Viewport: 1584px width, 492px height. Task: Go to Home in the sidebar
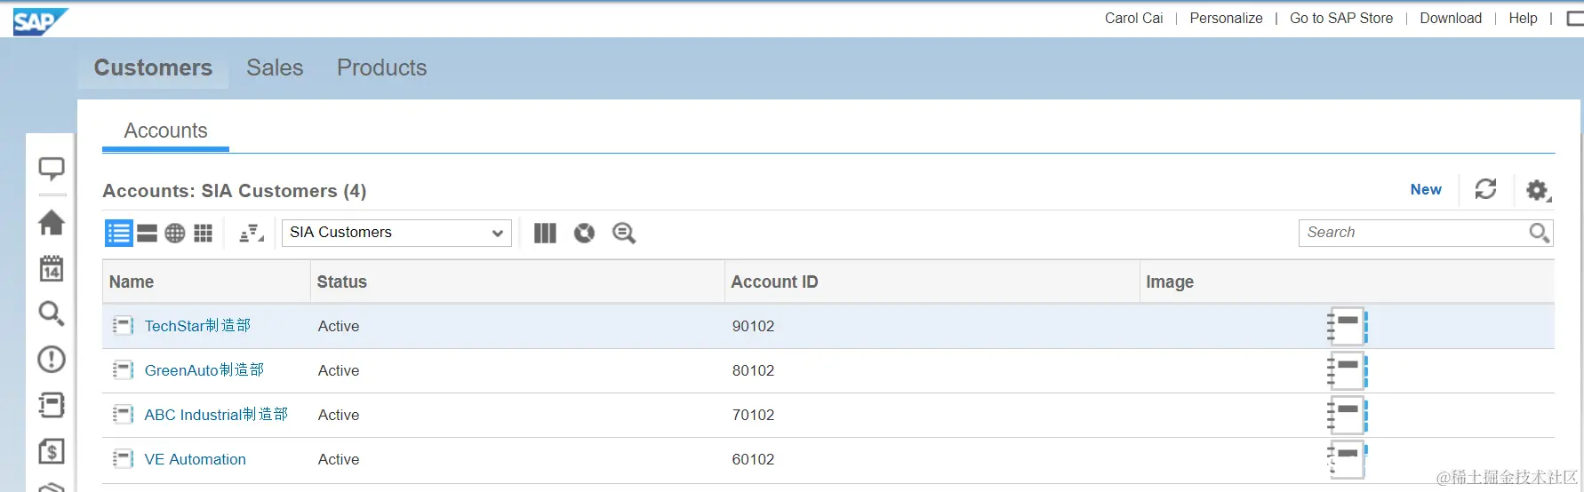click(x=52, y=222)
